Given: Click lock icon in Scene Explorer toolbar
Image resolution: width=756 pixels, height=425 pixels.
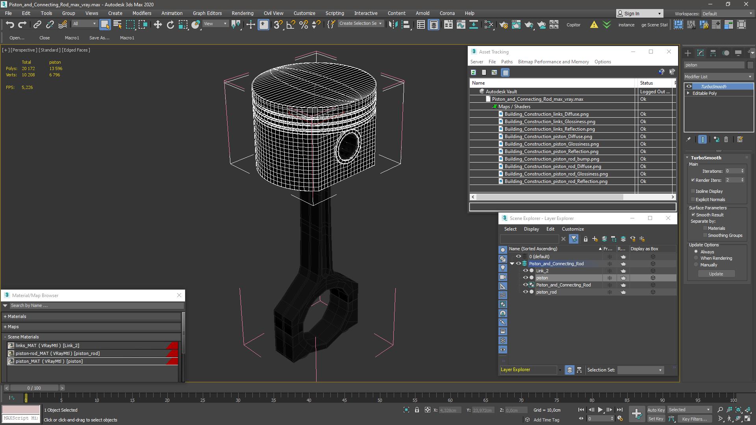Looking at the screenshot, I should coord(586,239).
